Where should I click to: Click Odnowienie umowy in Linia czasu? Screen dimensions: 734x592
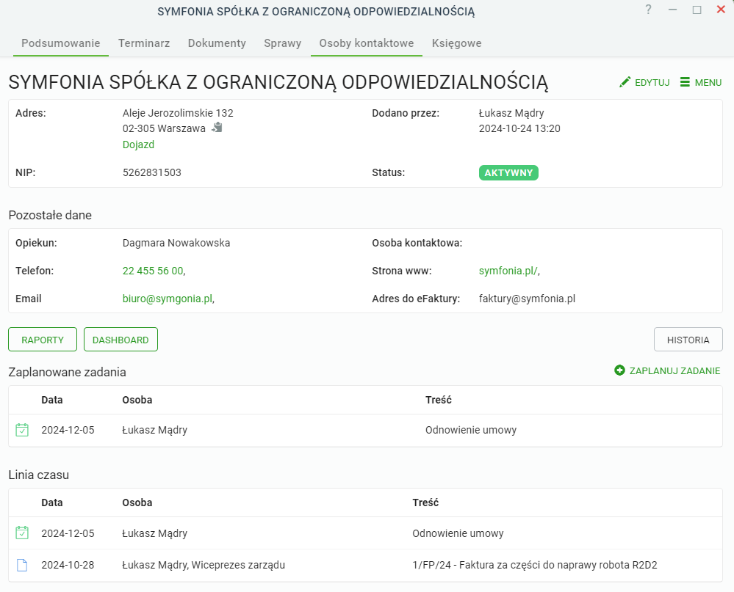pos(458,533)
